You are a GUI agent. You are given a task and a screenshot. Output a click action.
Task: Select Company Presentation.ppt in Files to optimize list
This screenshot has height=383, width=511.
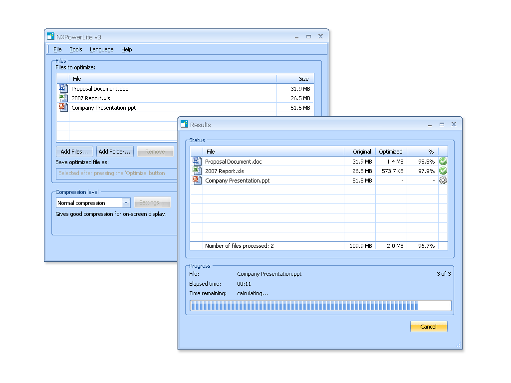tap(185, 108)
